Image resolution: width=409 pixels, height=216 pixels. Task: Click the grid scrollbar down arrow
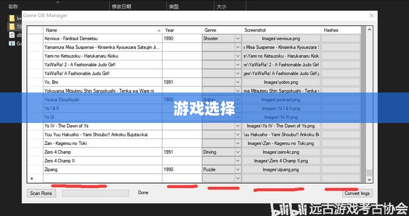click(369, 180)
